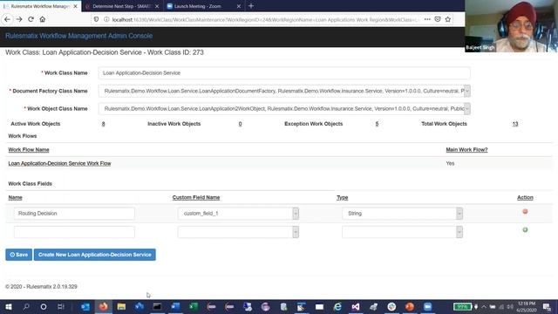Open Rulesmatix Workflow Management Admin Console link

[78, 36]
